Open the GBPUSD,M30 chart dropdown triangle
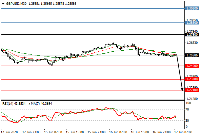Screen dimensions: 200x136 point(3,4)
